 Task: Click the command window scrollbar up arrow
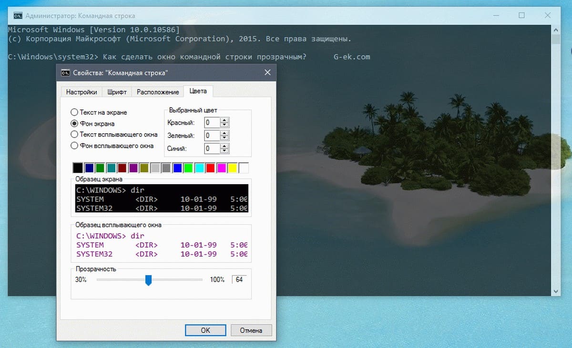click(x=556, y=31)
